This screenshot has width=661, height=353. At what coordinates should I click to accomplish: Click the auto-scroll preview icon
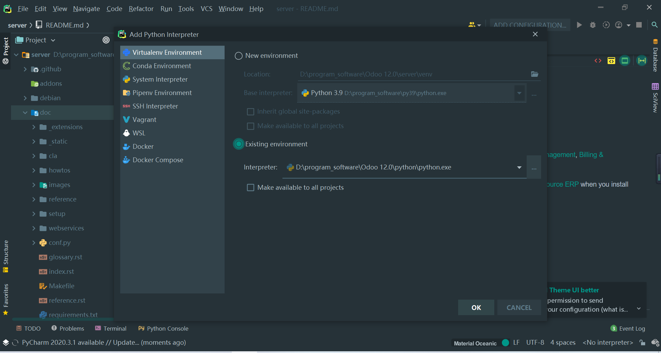tap(642, 61)
